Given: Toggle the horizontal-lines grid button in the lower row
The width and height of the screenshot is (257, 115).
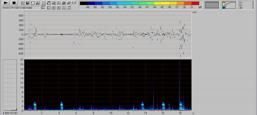Looking at the screenshot, I should click(48, 7).
